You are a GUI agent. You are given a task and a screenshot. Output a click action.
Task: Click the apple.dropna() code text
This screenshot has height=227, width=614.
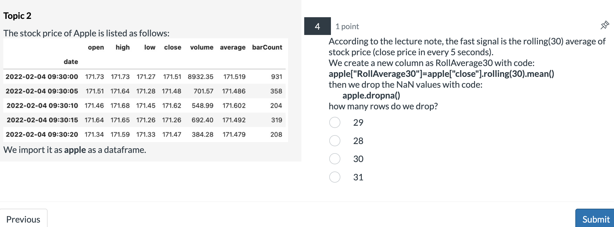click(x=371, y=95)
